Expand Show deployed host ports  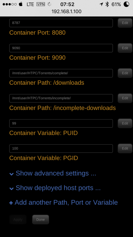58,188
